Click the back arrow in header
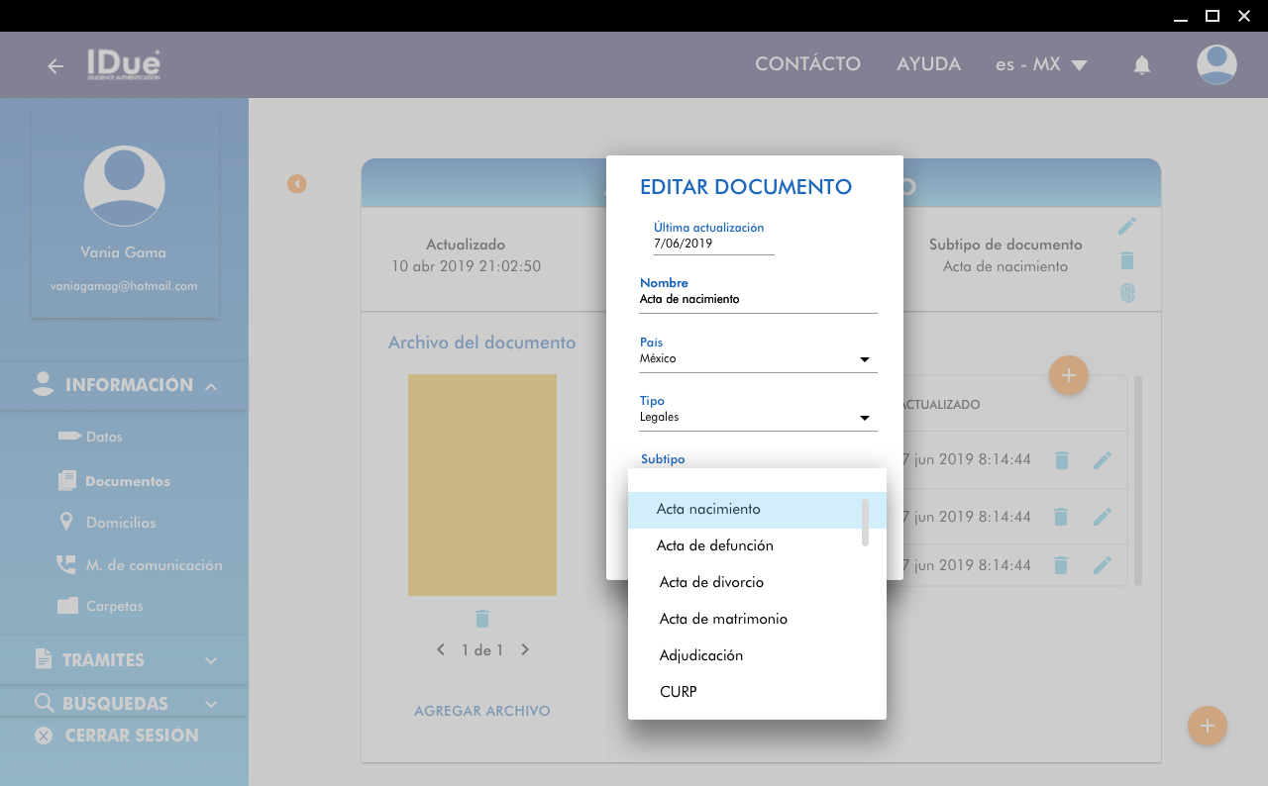 [x=55, y=66]
